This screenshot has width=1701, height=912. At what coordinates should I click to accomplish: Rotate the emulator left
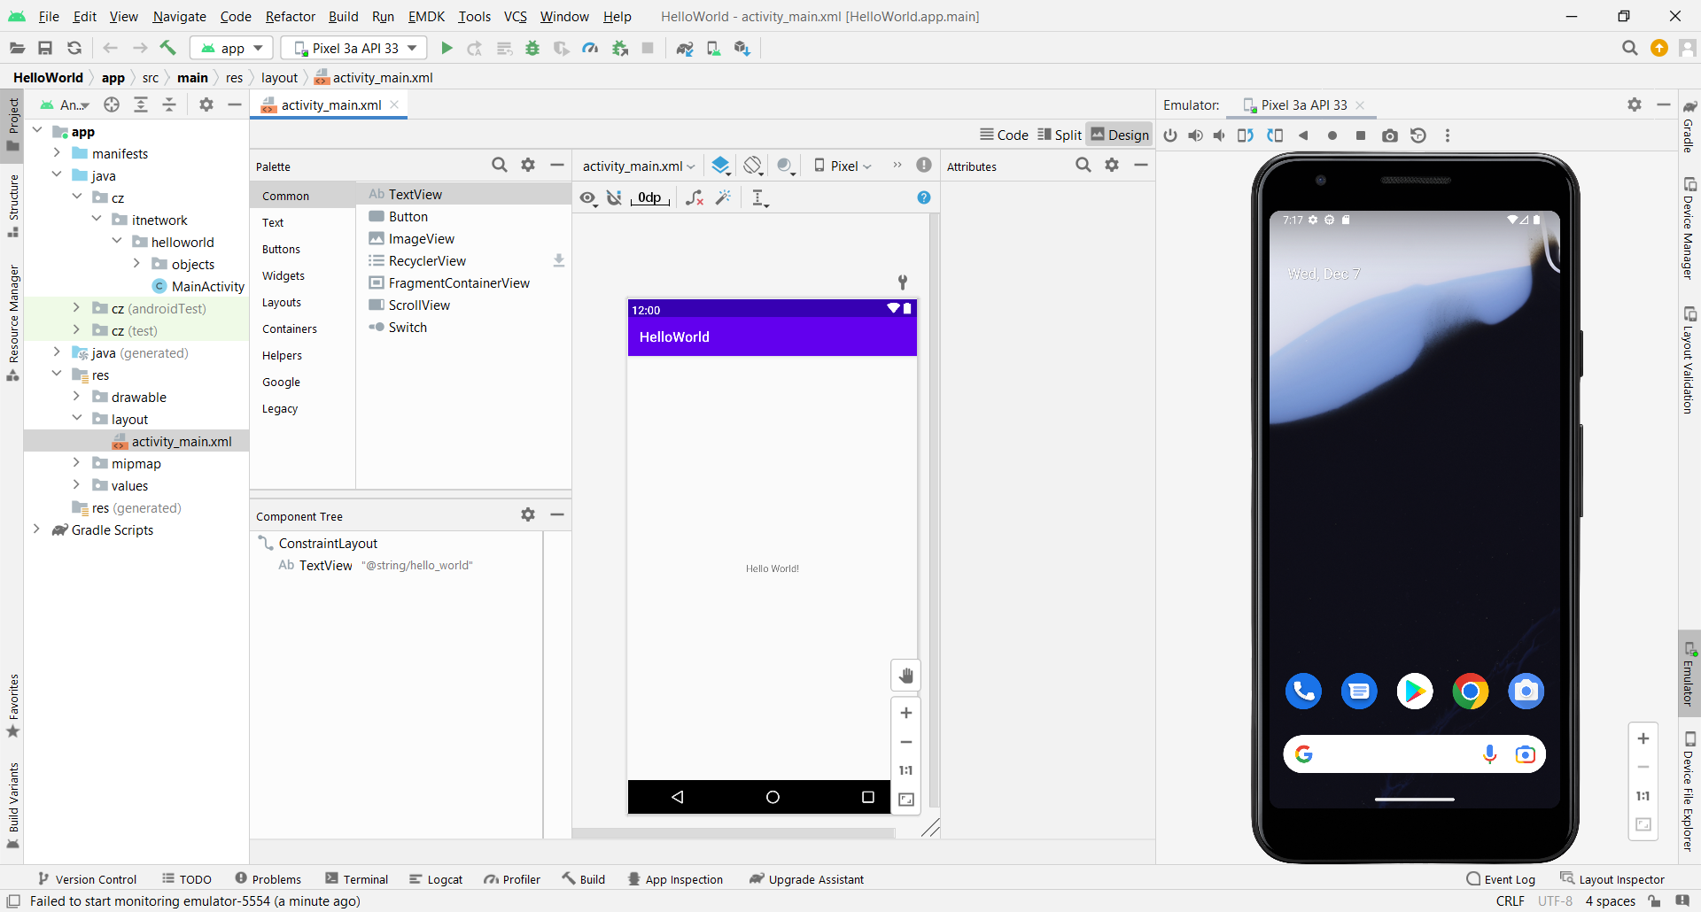pos(1246,135)
